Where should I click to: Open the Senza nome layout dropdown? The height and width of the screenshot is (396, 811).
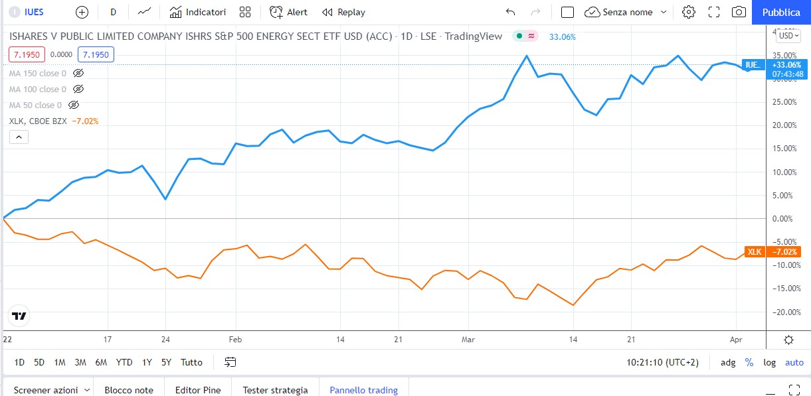pos(626,12)
